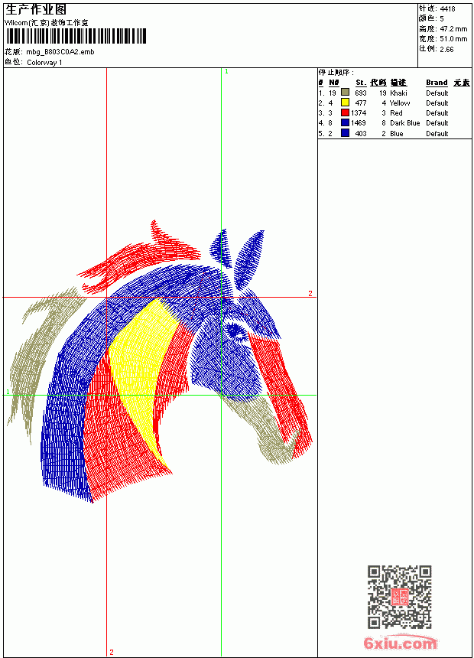
Task: Click the stitch count value 4418
Action: tap(447, 8)
